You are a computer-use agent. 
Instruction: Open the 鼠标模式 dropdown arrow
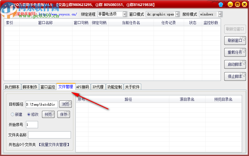coord(220,14)
